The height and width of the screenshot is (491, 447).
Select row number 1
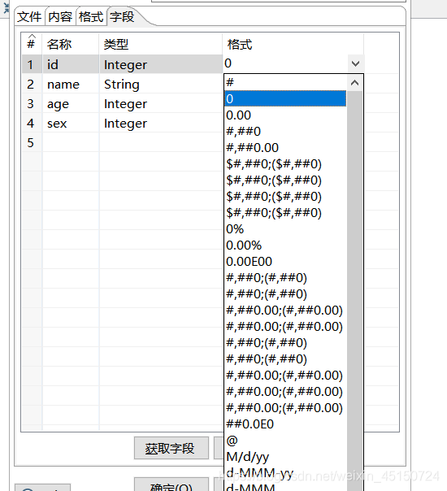[x=31, y=64]
